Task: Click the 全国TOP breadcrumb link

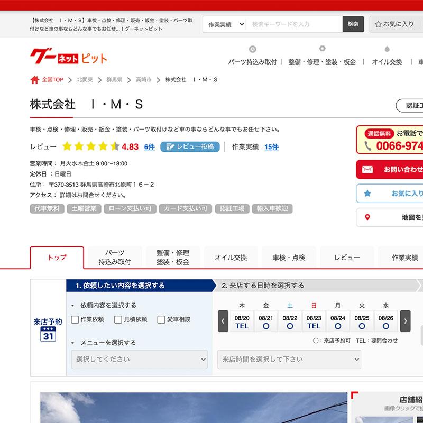Action: (x=52, y=80)
